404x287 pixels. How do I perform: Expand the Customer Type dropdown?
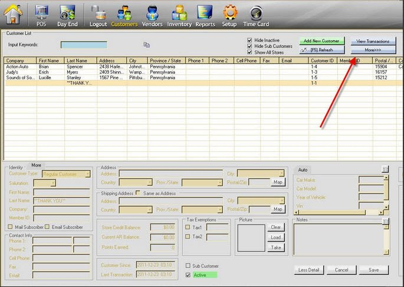(87, 174)
